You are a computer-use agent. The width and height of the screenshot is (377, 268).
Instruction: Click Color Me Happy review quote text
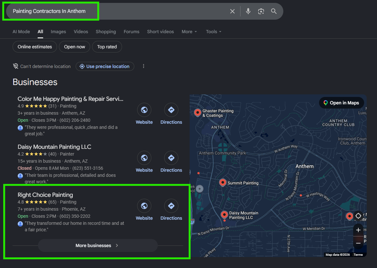coord(71,130)
